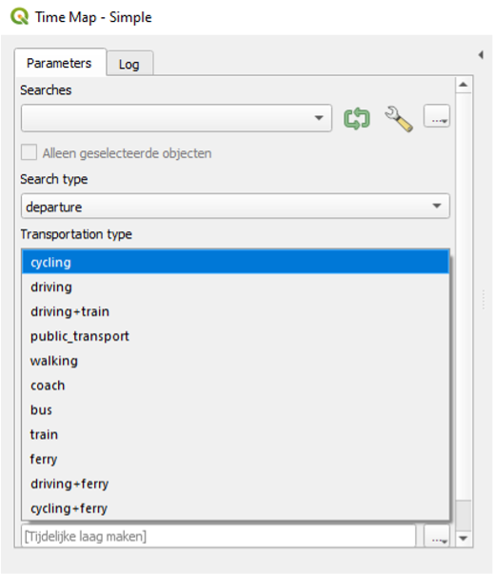Viewport: 493px width, 575px height.
Task: Choose public_transport from the list
Action: click(235, 336)
